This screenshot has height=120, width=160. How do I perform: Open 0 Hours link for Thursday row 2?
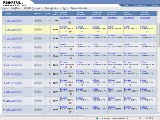point(110,26)
